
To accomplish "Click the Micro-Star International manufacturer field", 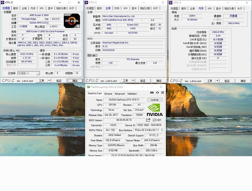I will click(x=133, y=16).
